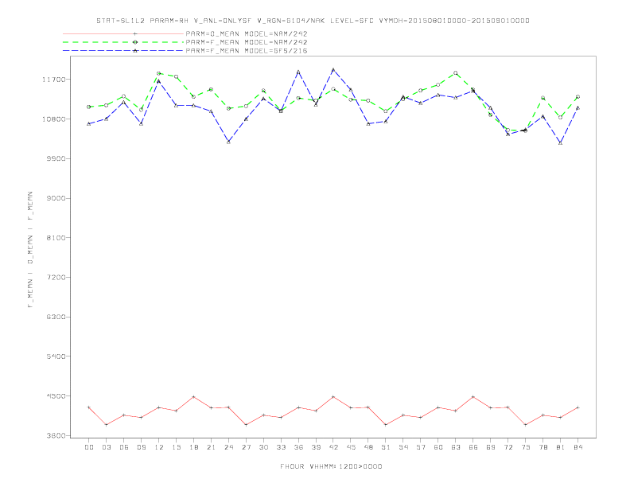Screen dimensions: 630x487
Task: Click y-axis tick label 8100
Action: point(56,238)
